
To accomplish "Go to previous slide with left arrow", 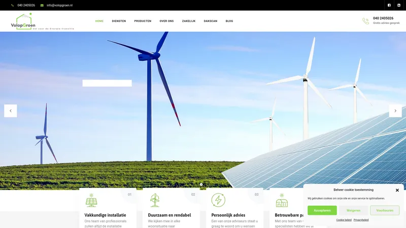I will click(x=11, y=110).
